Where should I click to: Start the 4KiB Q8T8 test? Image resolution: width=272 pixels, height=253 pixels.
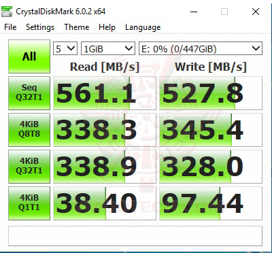point(29,130)
